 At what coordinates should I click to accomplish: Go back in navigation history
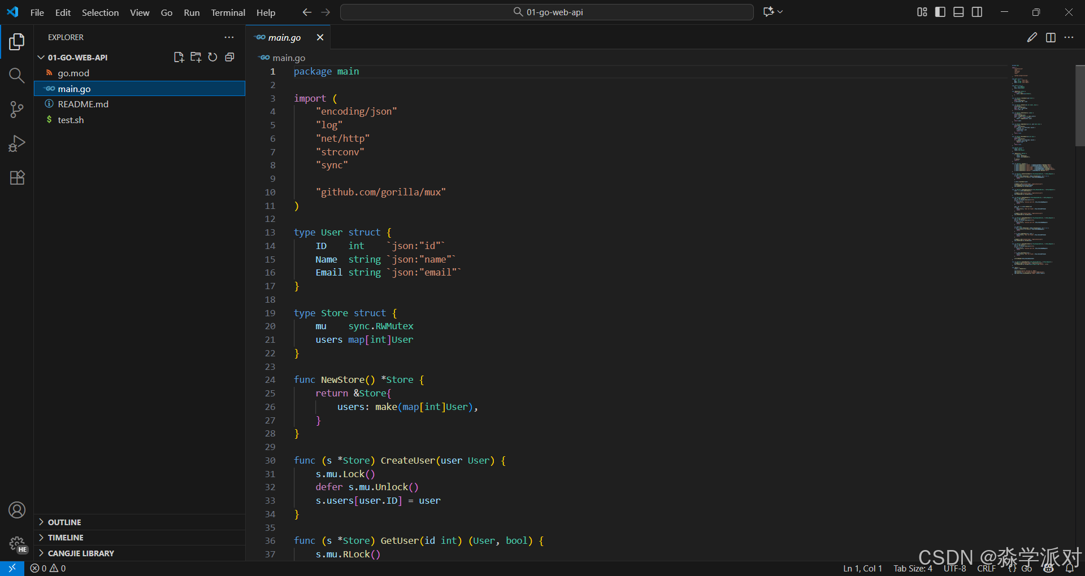pos(307,12)
